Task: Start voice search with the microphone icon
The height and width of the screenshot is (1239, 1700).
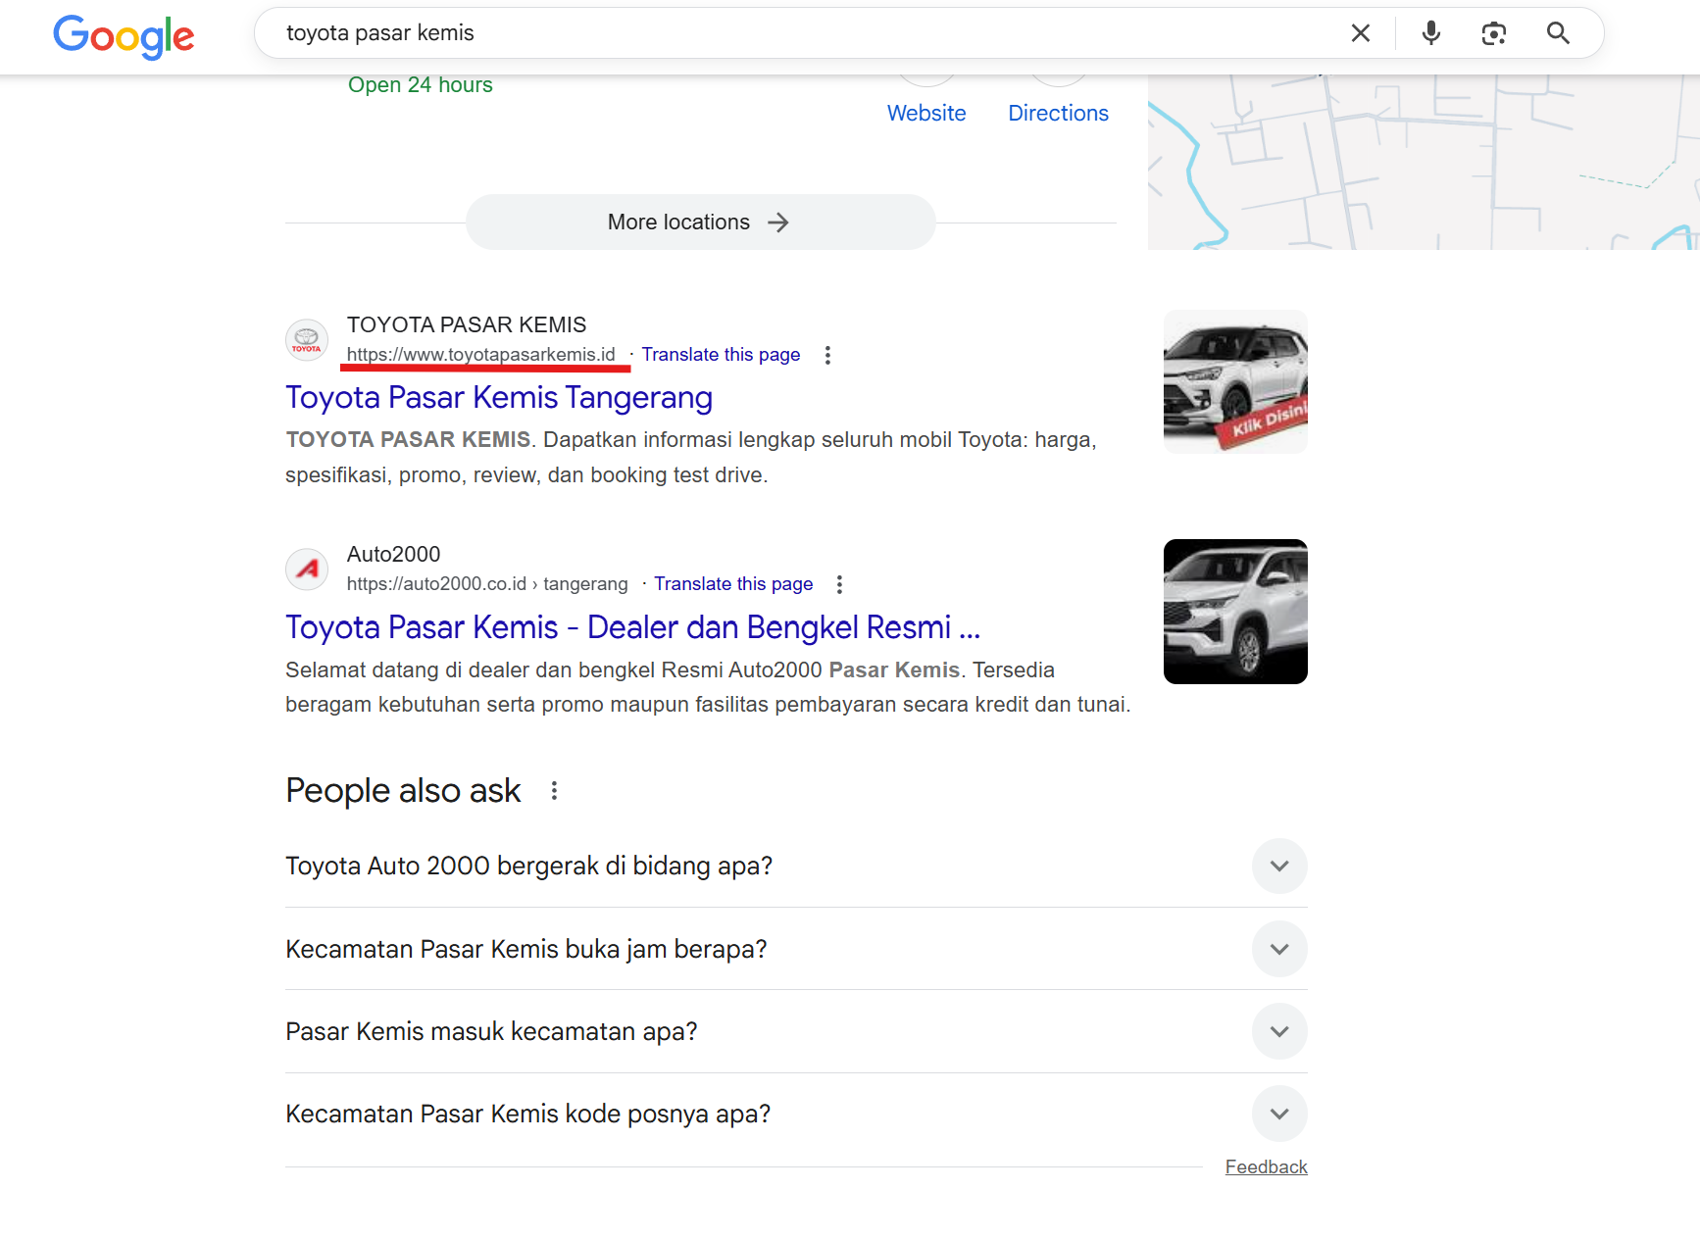Action: (1430, 32)
